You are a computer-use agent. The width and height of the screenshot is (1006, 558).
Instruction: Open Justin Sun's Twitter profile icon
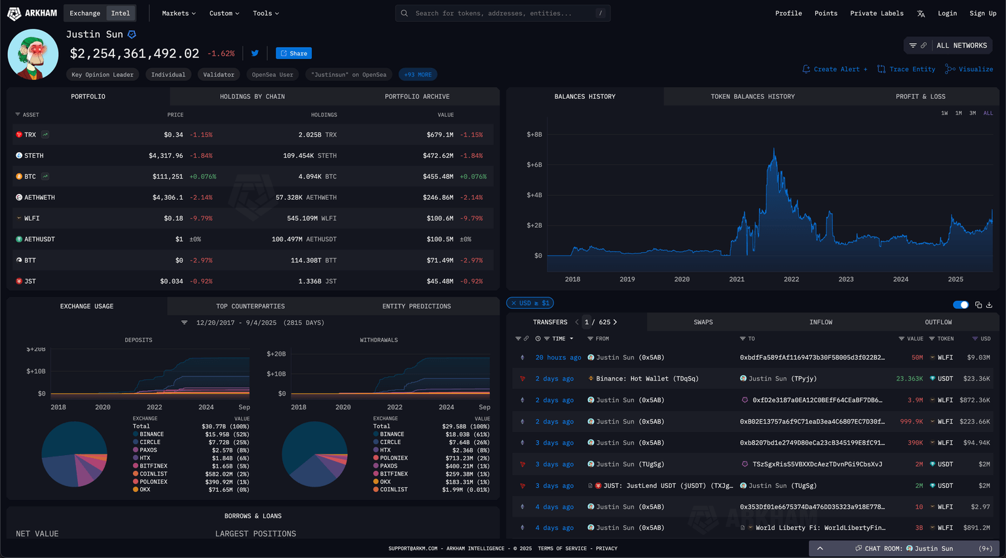tap(255, 53)
